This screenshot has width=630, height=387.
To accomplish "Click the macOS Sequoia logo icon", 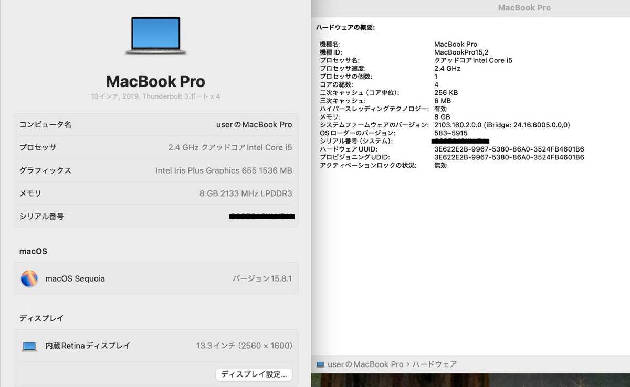I will point(29,278).
